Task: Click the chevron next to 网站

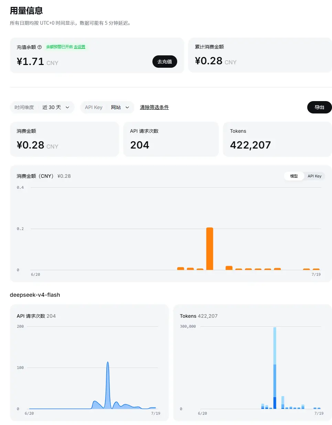Action: (127, 107)
